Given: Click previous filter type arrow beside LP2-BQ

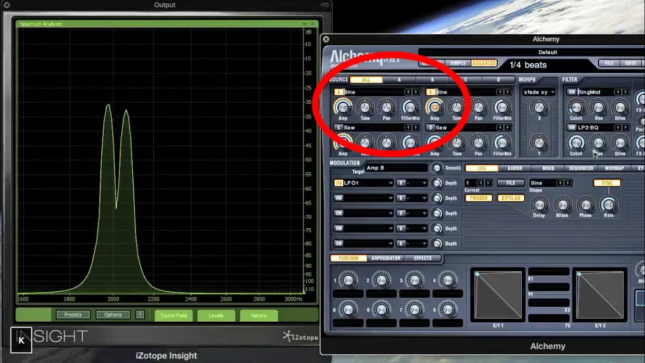Looking at the screenshot, I should pyautogui.click(x=617, y=128).
